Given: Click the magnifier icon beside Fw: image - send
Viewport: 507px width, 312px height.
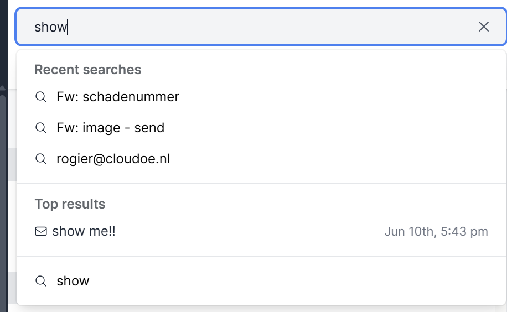Looking at the screenshot, I should click(40, 128).
